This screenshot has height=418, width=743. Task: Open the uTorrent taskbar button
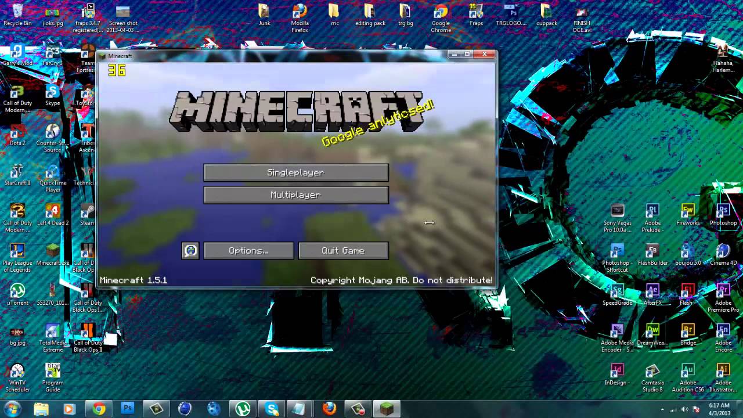[243, 409]
